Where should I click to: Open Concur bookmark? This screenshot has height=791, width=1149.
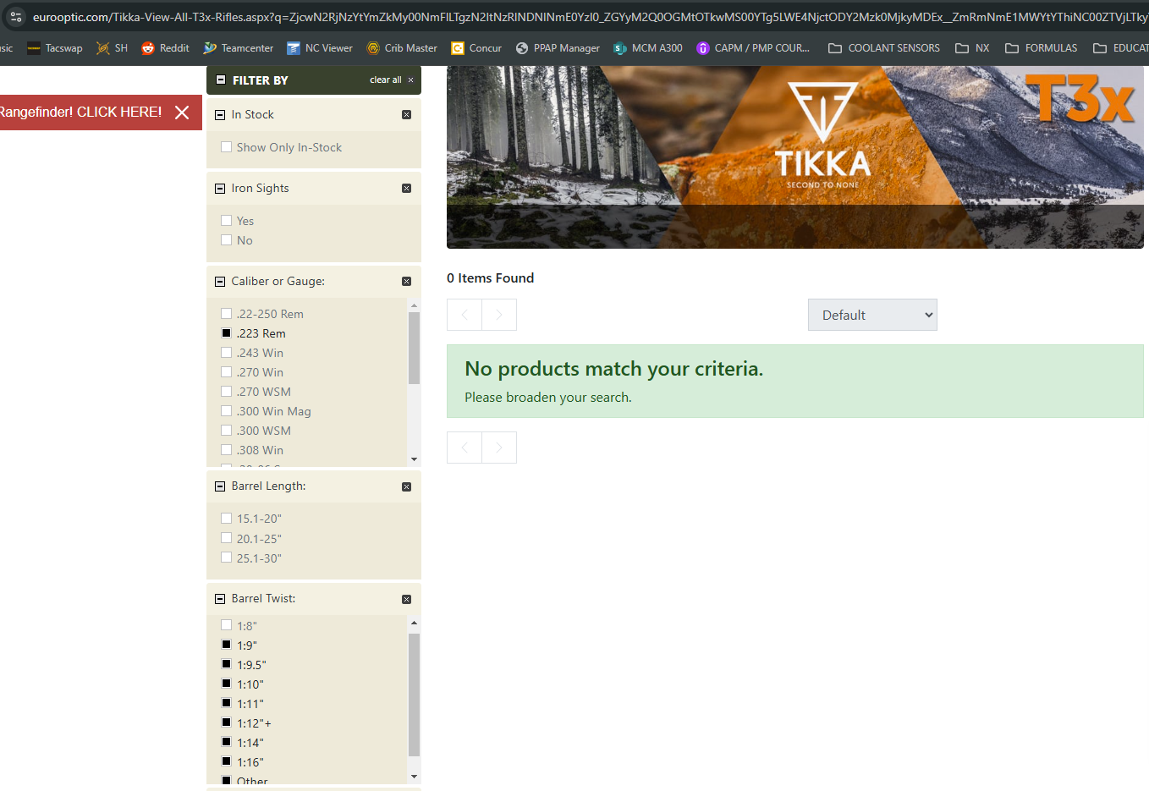tap(476, 48)
